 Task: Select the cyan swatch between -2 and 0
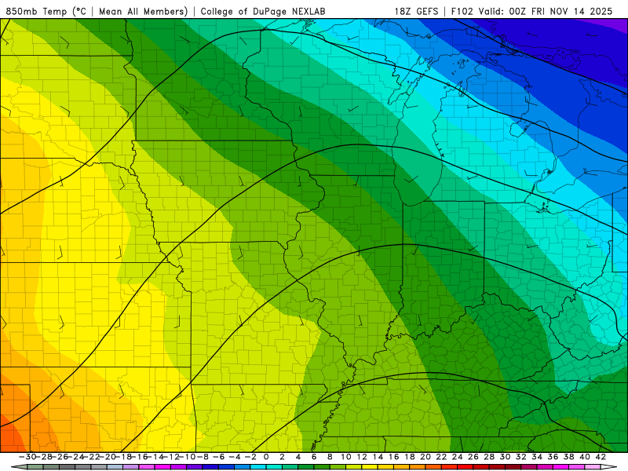pyautogui.click(x=258, y=467)
